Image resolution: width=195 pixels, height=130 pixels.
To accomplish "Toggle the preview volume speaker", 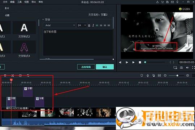I will [x=187, y=68].
